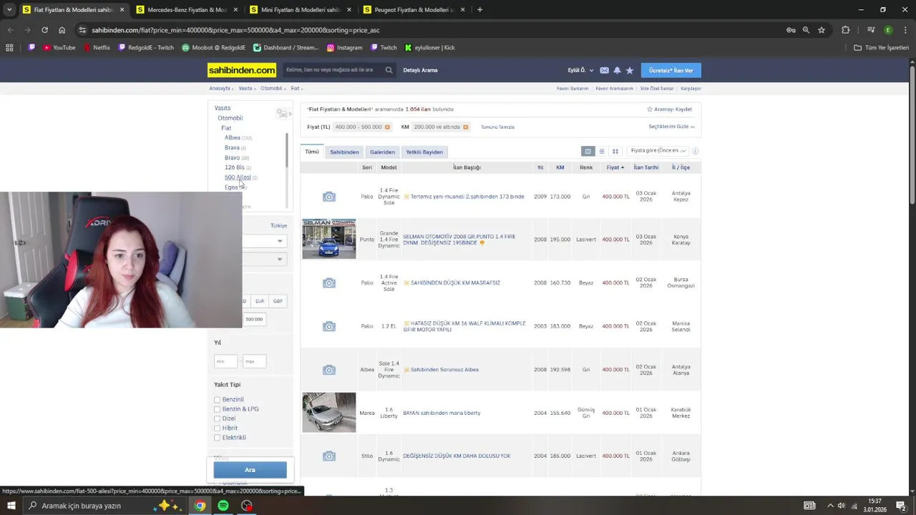Viewport: 916px width, 515px height.
Task: Select Albea in the Fiat model tree
Action: pyautogui.click(x=233, y=137)
